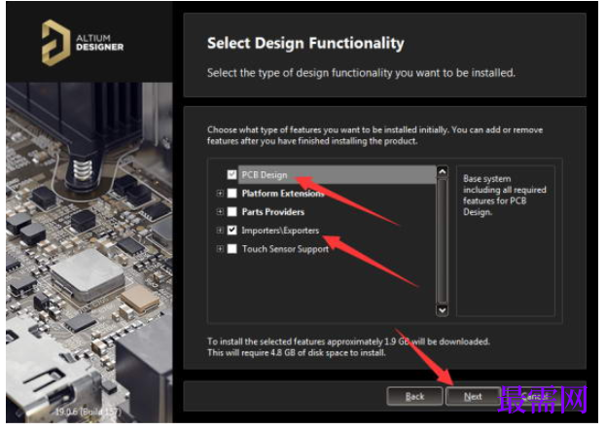606x430 pixels.
Task: Uncheck the Importers\Exporters checkbox
Action: 232,231
